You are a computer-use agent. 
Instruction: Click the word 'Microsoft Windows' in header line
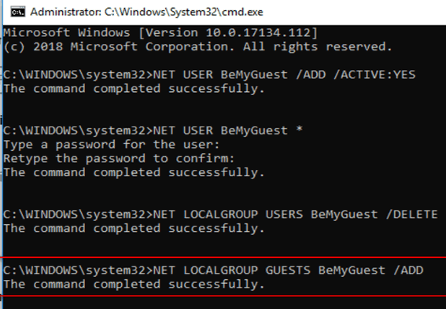click(x=67, y=33)
